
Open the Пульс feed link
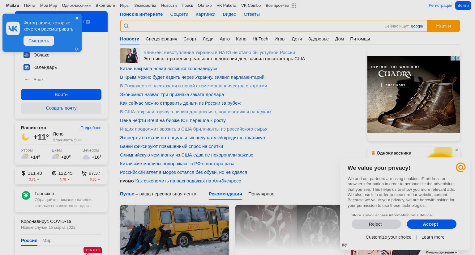pyautogui.click(x=127, y=194)
